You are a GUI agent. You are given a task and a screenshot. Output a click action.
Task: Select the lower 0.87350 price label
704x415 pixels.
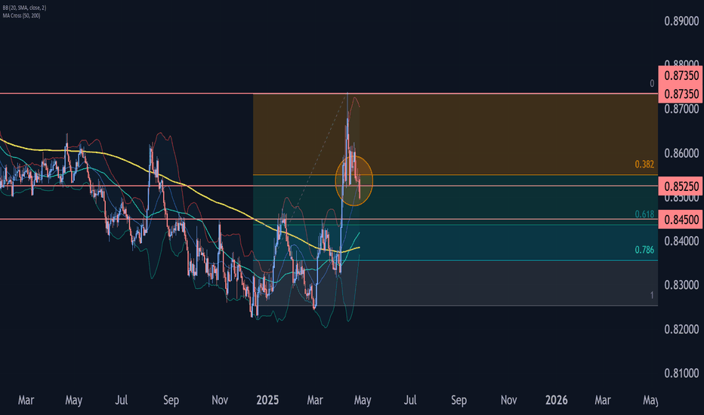[x=681, y=94]
